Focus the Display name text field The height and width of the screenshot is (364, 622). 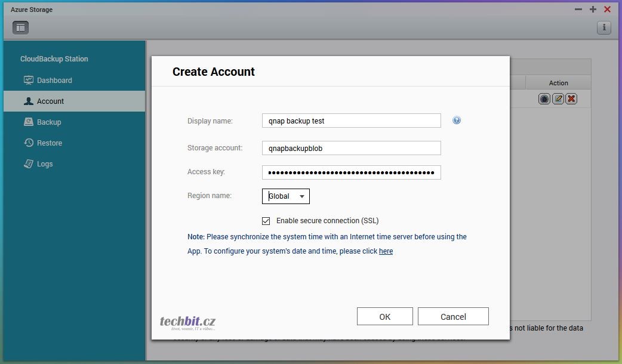point(351,121)
